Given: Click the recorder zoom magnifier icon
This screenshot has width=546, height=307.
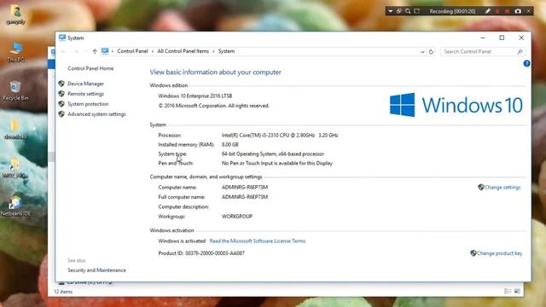Looking at the screenshot, I should (408, 11).
